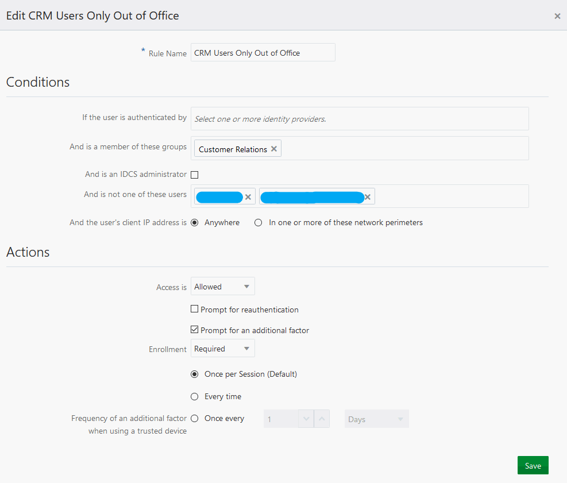The height and width of the screenshot is (483, 567).
Task: Expand the Days unit dropdown
Action: pyautogui.click(x=376, y=419)
